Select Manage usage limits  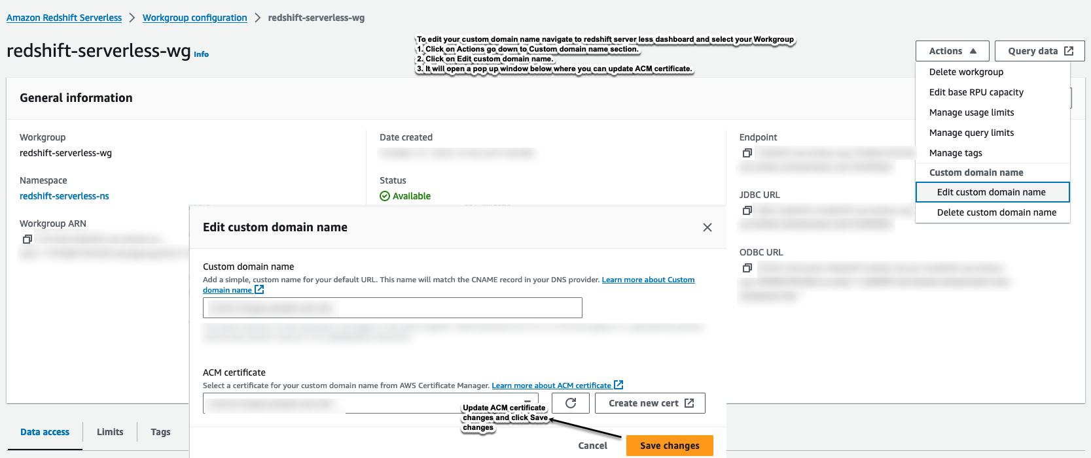[972, 112]
